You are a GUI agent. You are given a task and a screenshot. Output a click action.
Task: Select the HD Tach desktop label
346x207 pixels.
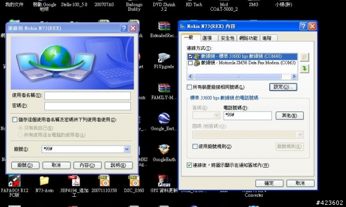click(194, 4)
